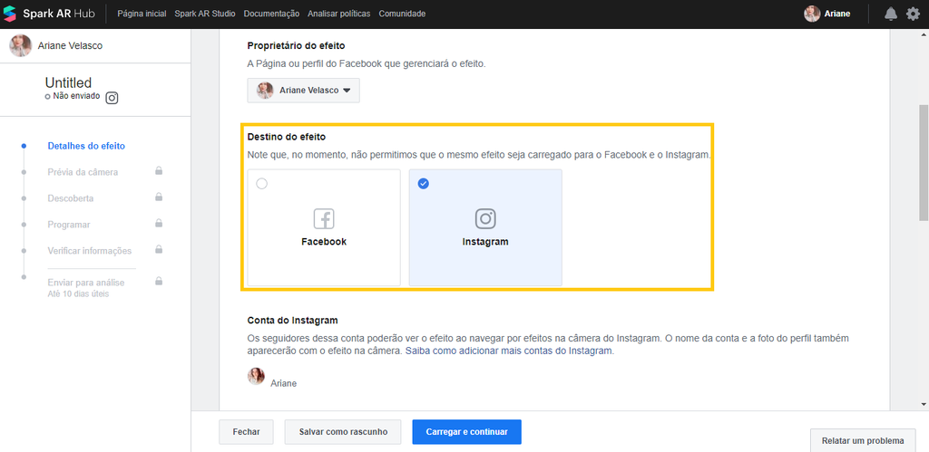Go to the Descoberta step
The height and width of the screenshot is (452, 929).
[x=71, y=198]
